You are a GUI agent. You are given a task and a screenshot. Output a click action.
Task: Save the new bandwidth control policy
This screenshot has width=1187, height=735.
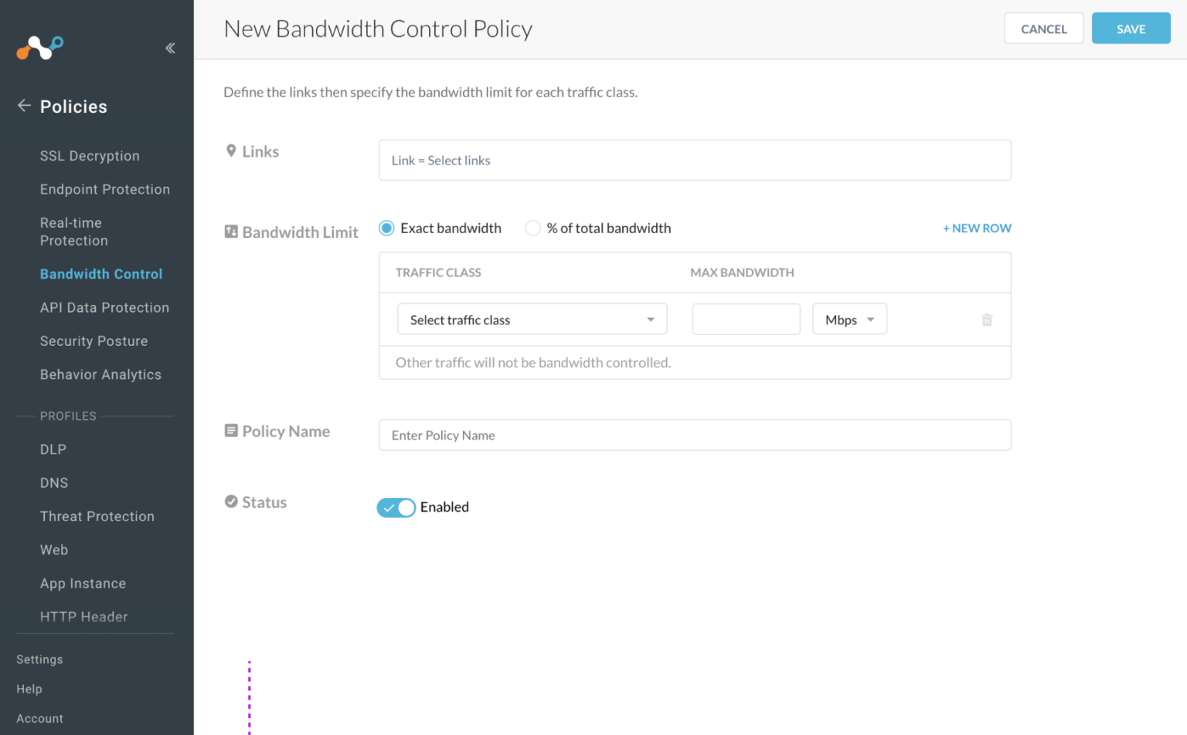(1131, 28)
